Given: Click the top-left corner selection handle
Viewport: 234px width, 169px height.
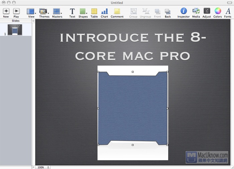Looking at the screenshot, I should tap(98, 72).
